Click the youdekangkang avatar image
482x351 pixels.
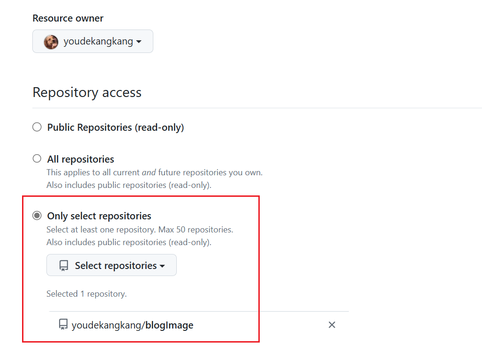point(51,42)
